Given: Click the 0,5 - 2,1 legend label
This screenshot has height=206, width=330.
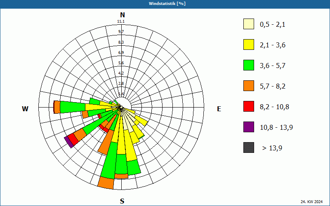Looking at the screenshot, I should 273,25.
